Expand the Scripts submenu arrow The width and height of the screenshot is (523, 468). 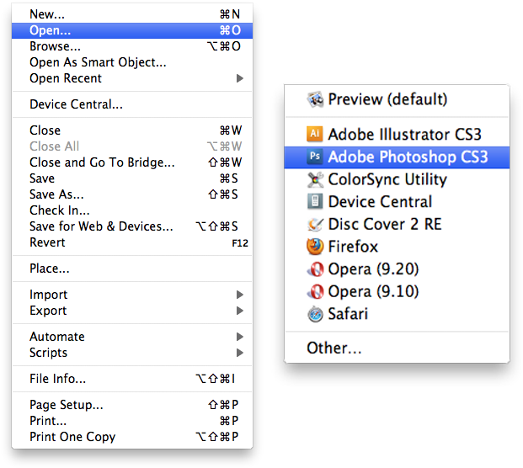point(239,353)
